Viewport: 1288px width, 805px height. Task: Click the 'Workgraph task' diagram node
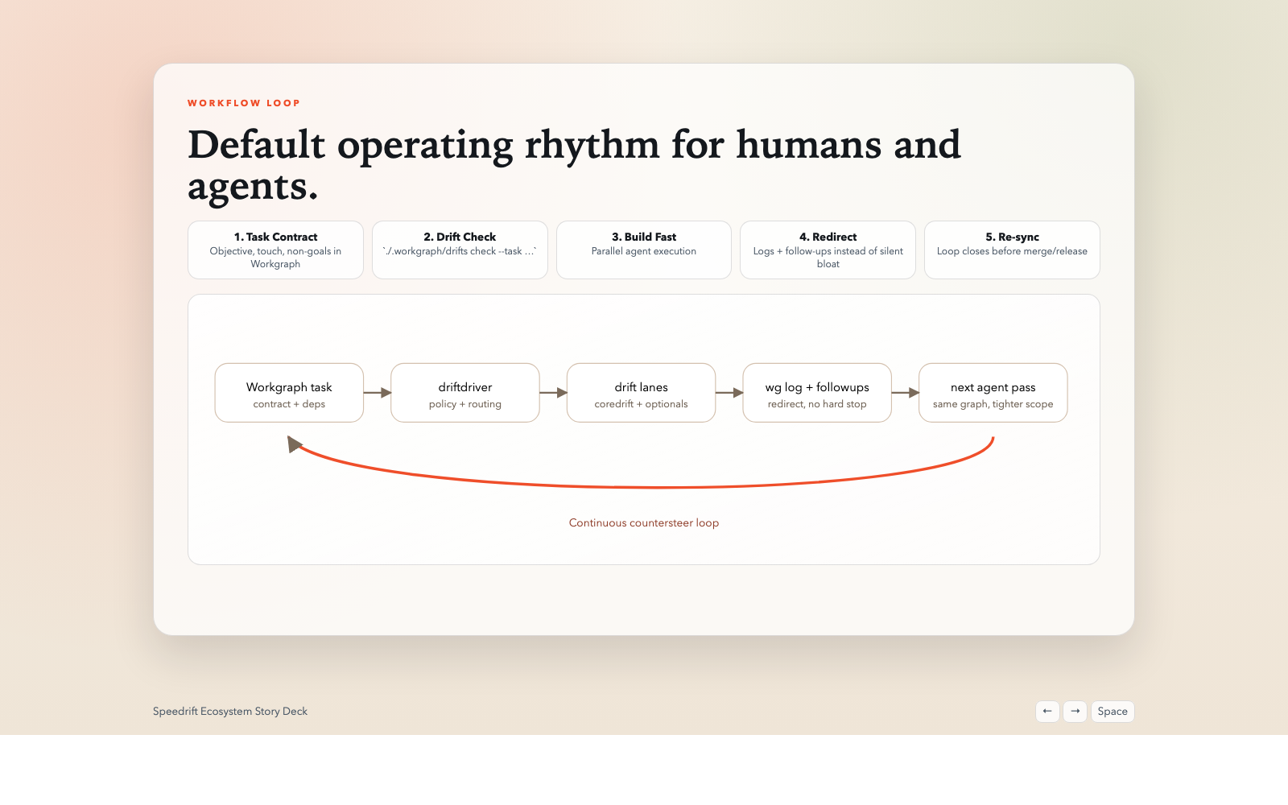pyautogui.click(x=289, y=393)
